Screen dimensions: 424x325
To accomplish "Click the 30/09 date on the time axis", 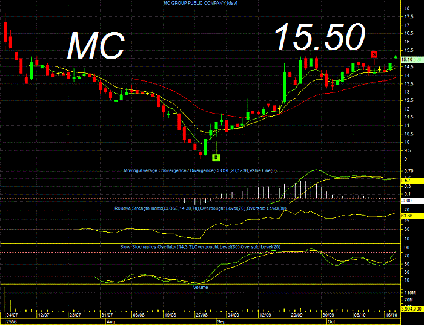I will point(328,315).
